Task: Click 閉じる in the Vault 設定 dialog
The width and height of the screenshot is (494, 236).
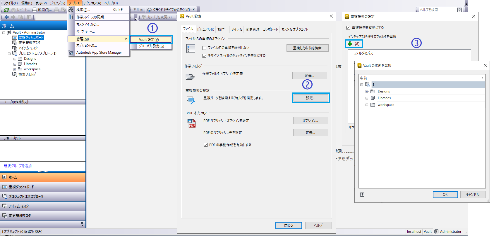Action: pos(289,225)
